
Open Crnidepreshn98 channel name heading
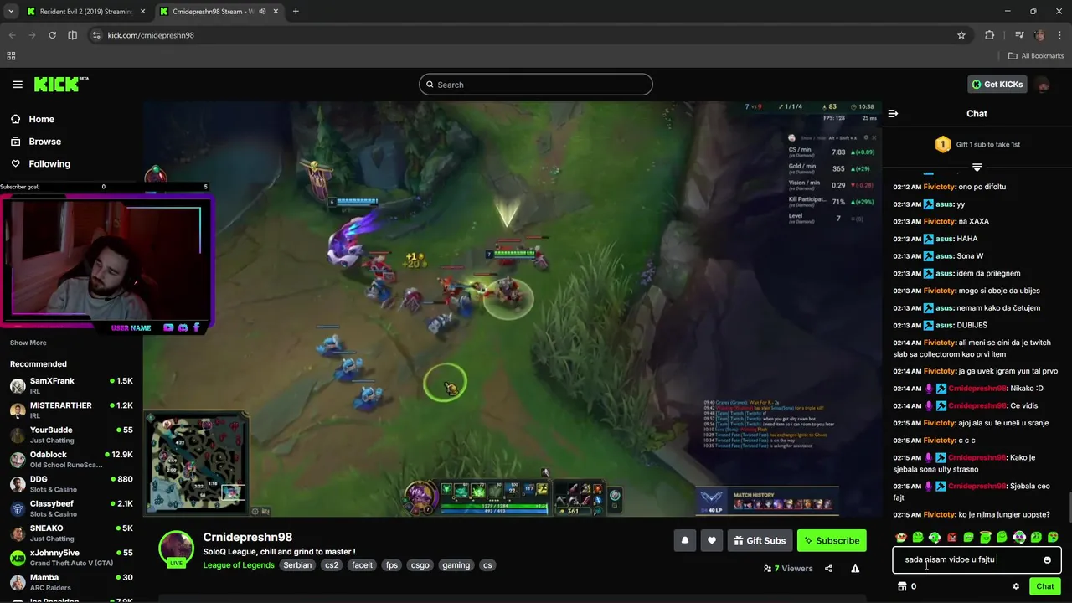click(247, 538)
